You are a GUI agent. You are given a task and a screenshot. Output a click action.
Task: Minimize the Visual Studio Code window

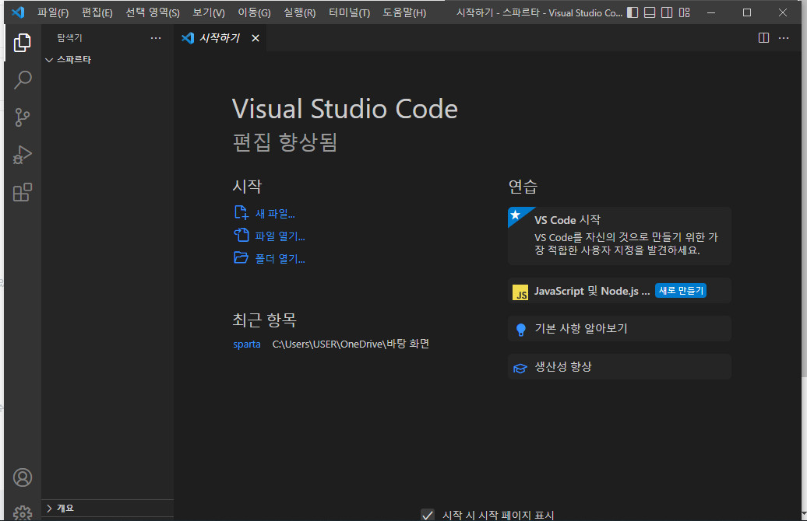coord(711,12)
